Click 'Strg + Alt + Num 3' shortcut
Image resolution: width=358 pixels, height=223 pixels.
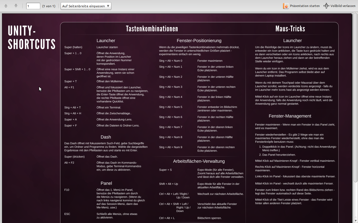pos(171,87)
